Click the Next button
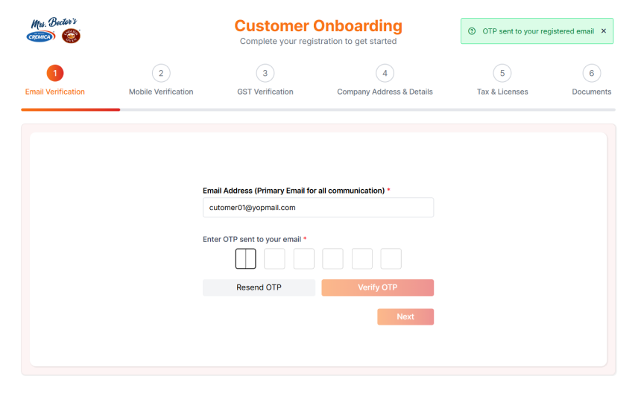Screen dimensions: 638x414 click(405, 317)
